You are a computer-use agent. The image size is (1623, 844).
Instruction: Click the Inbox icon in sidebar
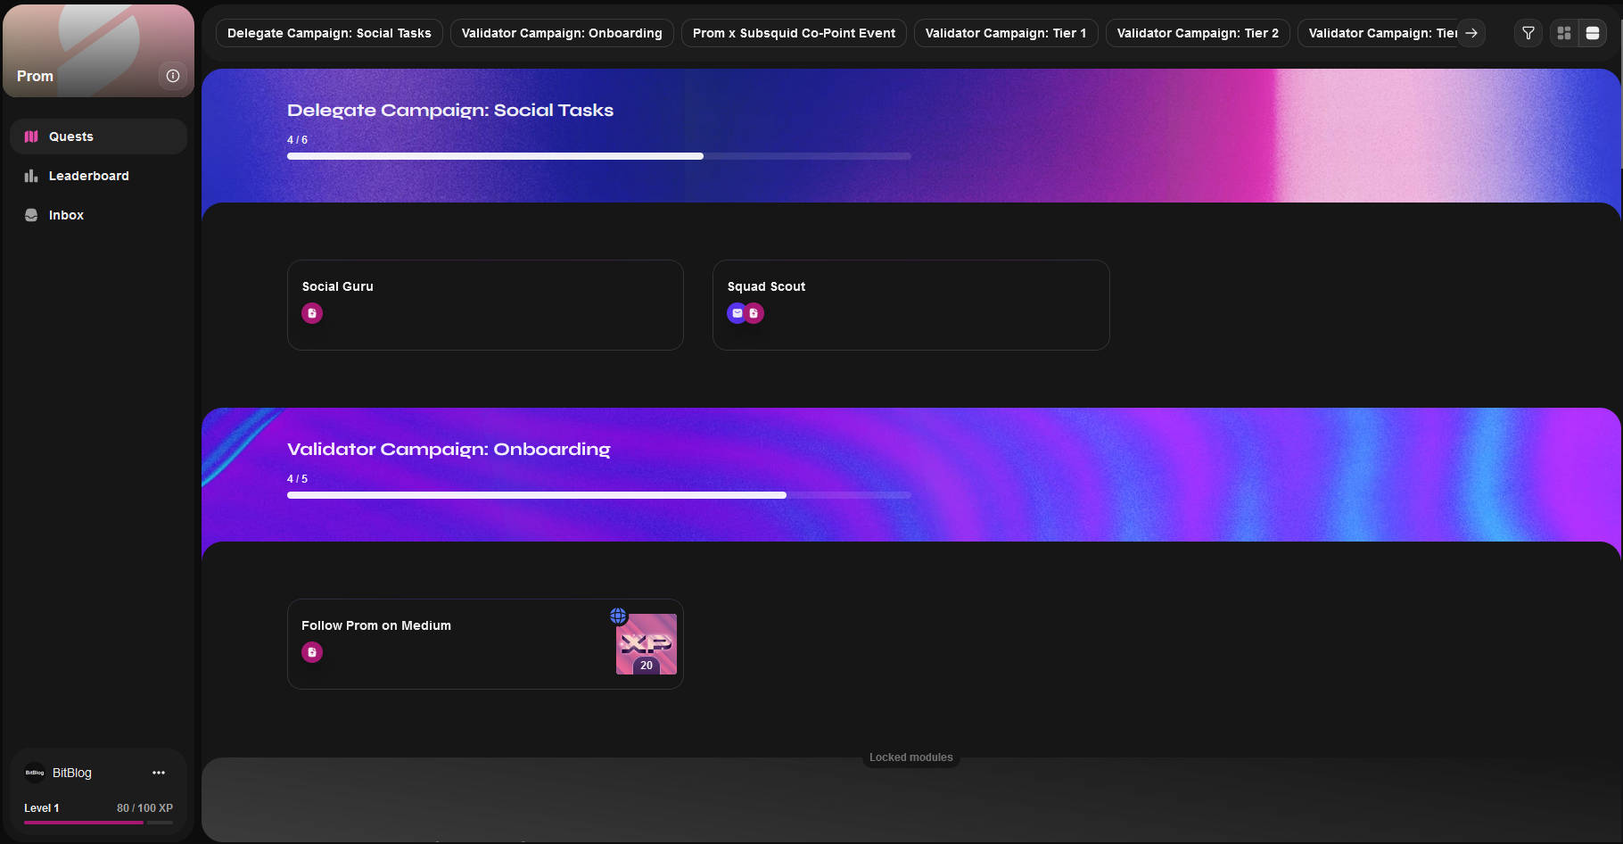coord(31,215)
